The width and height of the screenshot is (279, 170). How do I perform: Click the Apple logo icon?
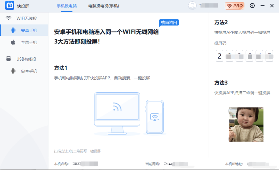click(13, 42)
